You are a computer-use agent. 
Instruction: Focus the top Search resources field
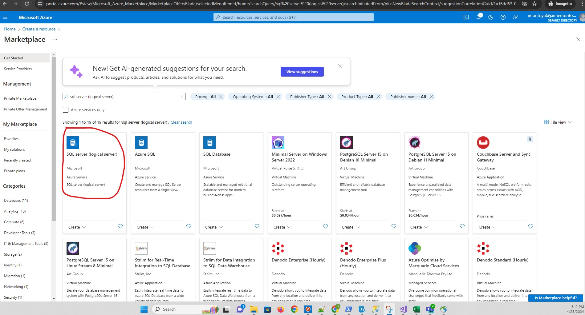293,17
